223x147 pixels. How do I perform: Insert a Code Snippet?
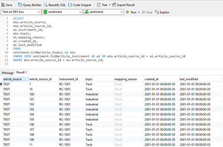click(x=80, y=5)
